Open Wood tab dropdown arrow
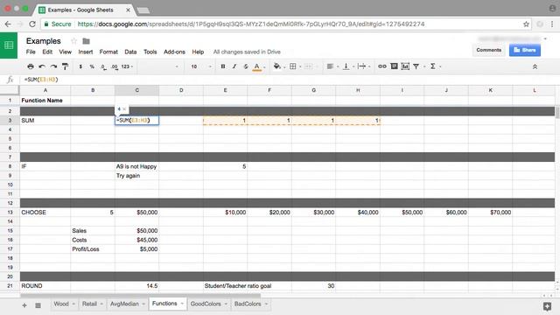The image size is (560, 315). (x=73, y=304)
